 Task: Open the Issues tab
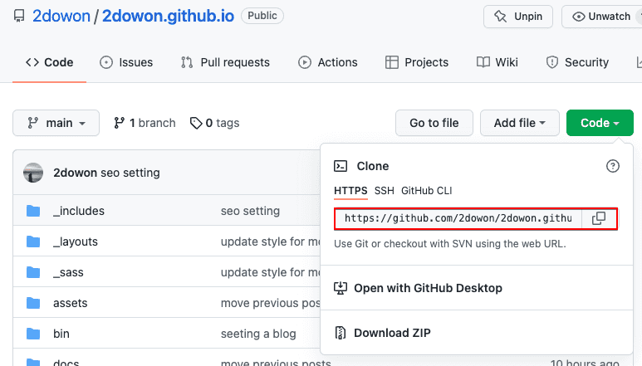[126, 62]
